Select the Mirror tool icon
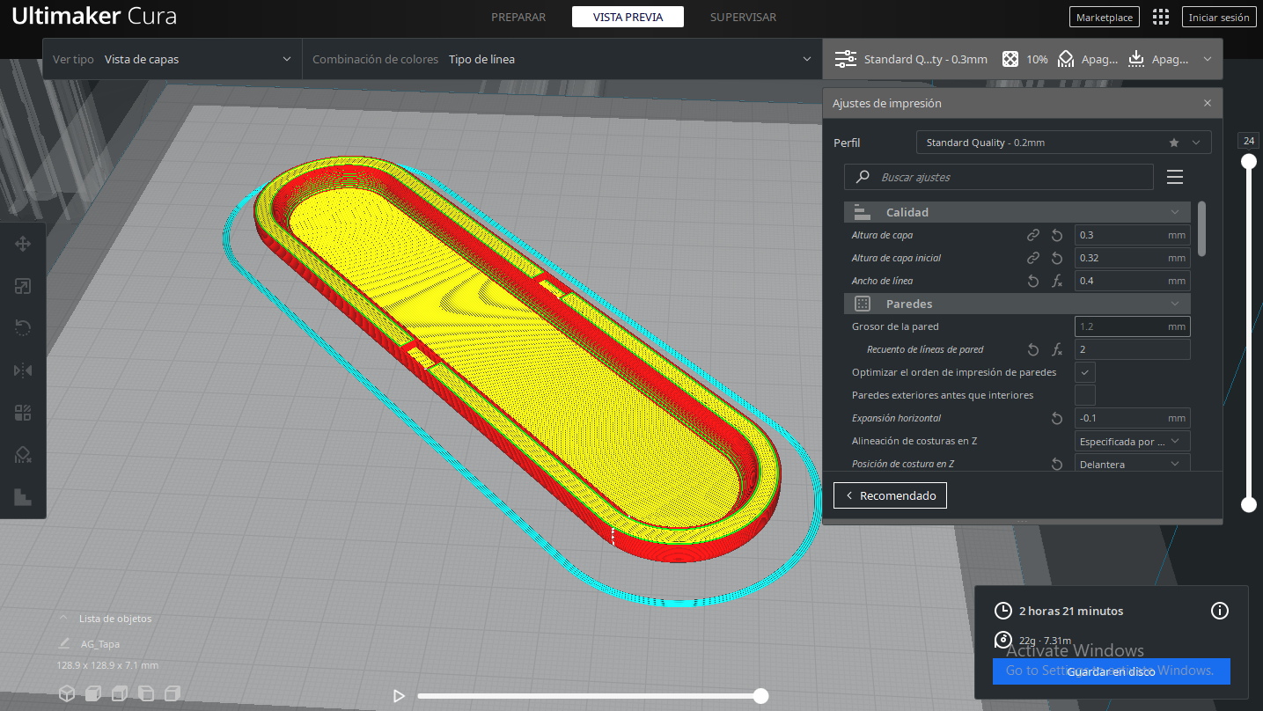The width and height of the screenshot is (1263, 711). click(23, 370)
